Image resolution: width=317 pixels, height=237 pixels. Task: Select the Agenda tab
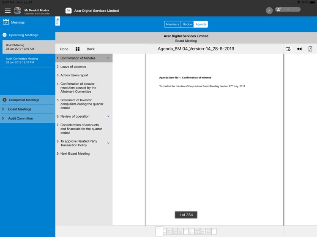point(200,24)
